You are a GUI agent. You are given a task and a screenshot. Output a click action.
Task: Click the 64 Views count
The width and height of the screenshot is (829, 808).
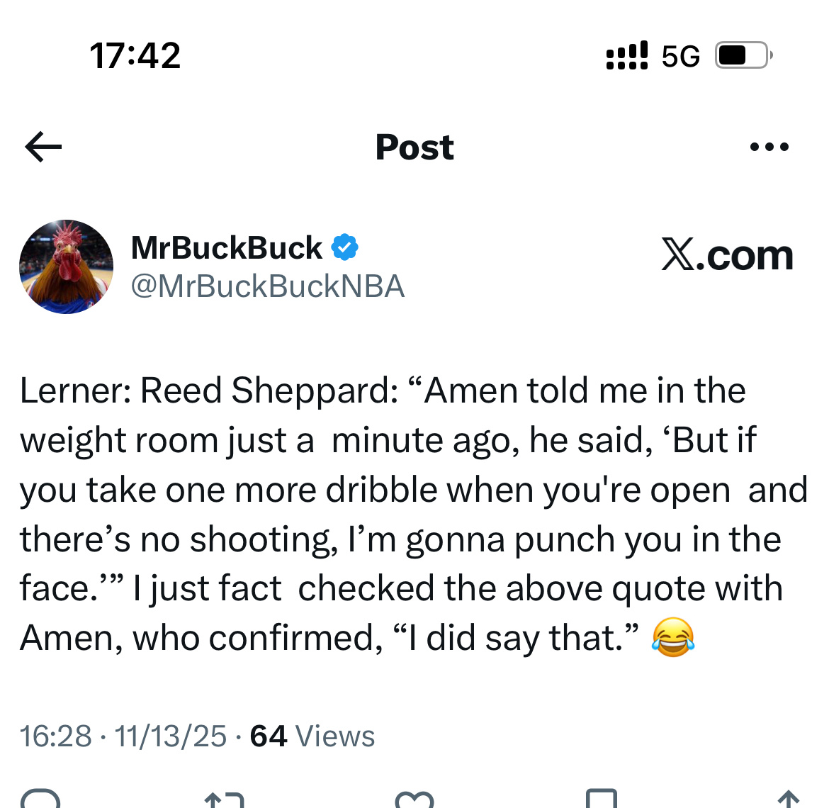312,736
